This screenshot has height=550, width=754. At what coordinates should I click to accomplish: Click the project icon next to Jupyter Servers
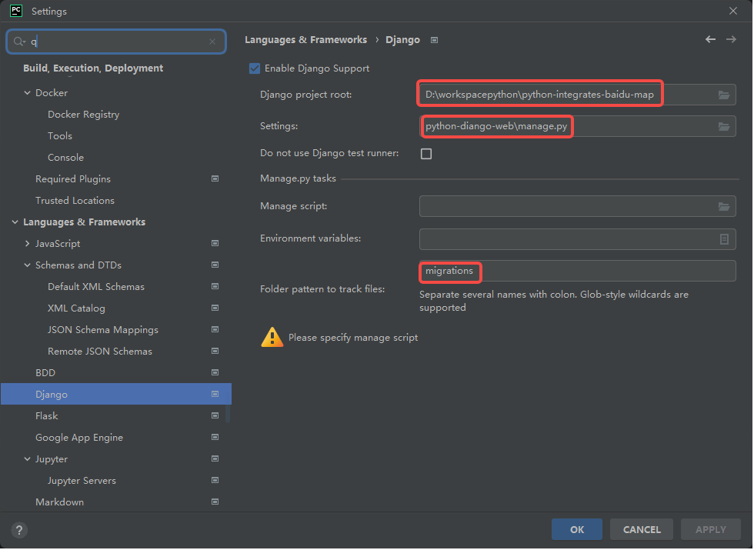pos(215,481)
